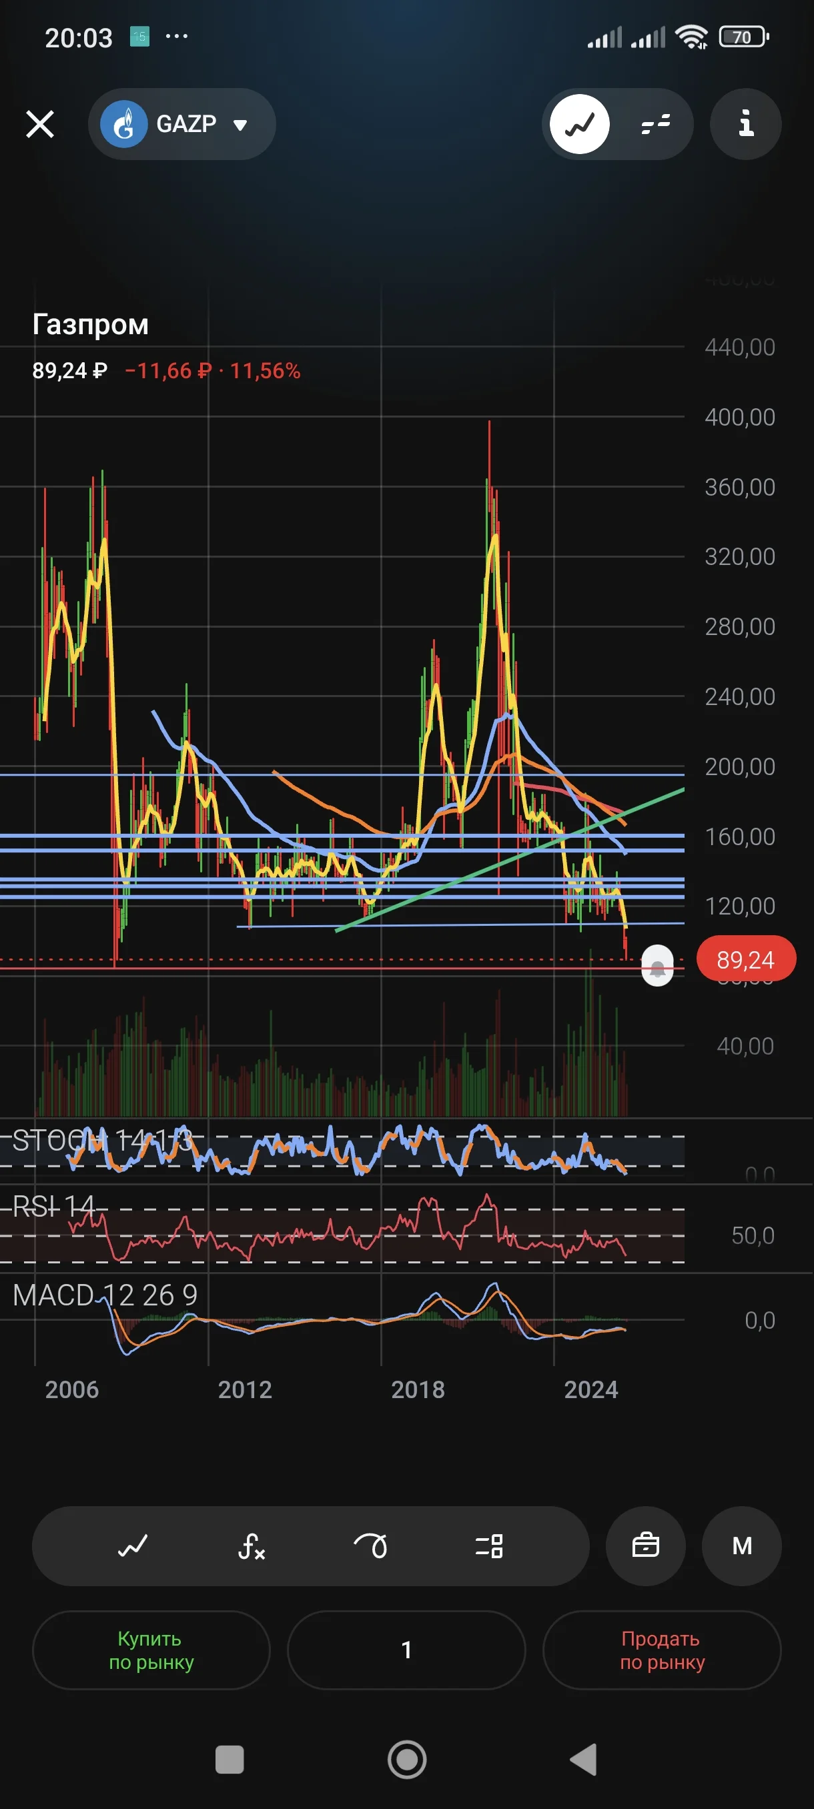Close the chart with the X icon
The height and width of the screenshot is (1809, 814).
point(40,124)
